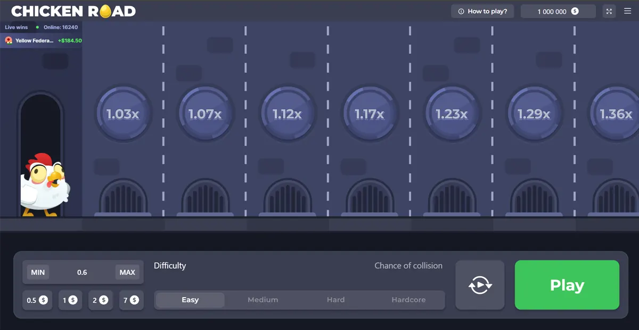Click the Live wins label
The height and width of the screenshot is (330, 639).
(17, 27)
